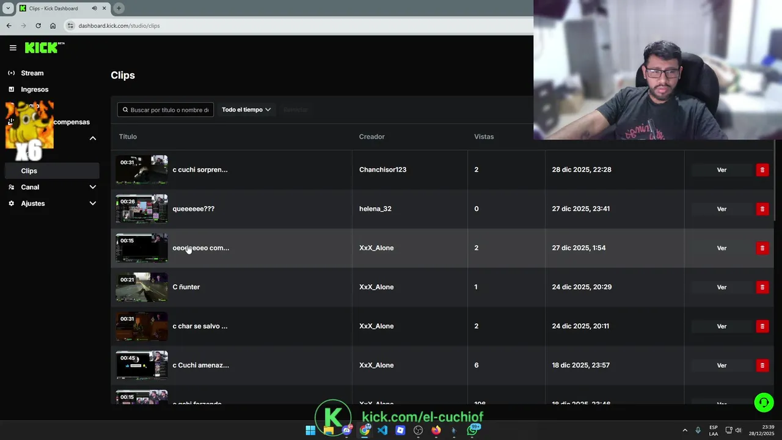Click date '28 dic 2025, 22:28'
Viewport: 782px width, 440px height.
tap(582, 170)
